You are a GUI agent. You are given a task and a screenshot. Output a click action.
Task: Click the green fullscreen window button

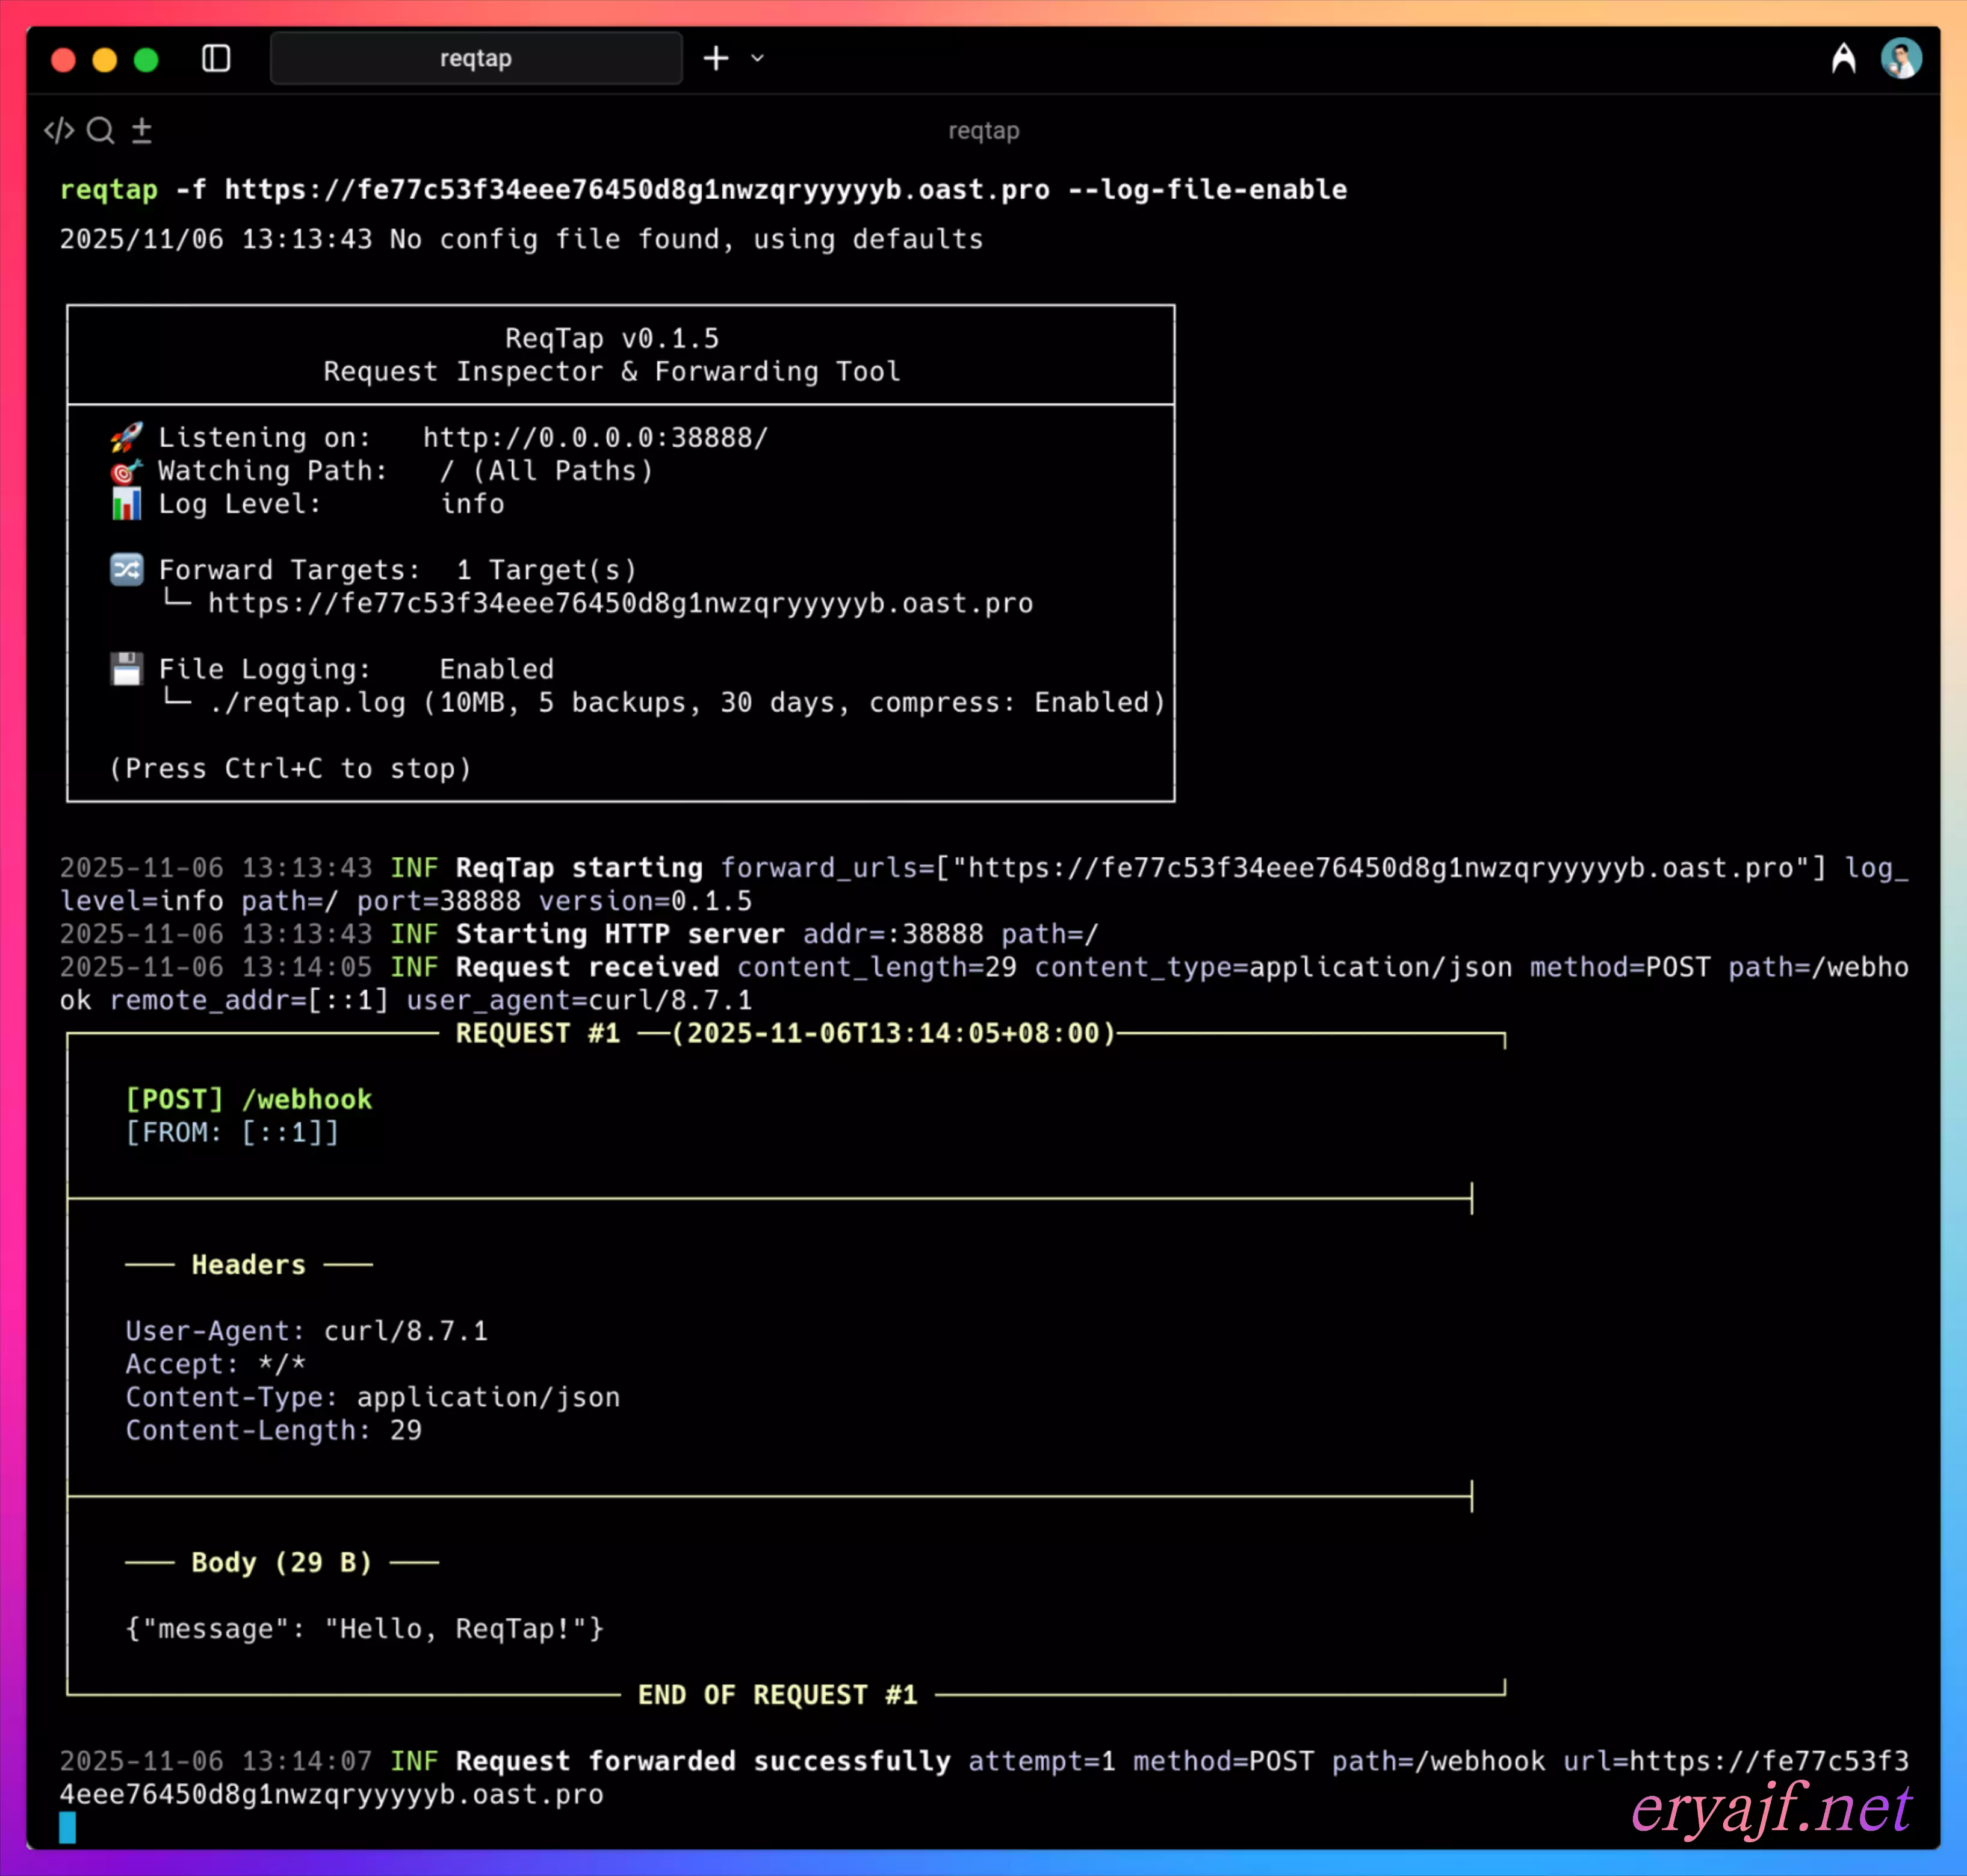click(x=146, y=60)
